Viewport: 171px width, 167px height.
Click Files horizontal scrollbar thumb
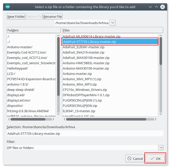point(106,119)
